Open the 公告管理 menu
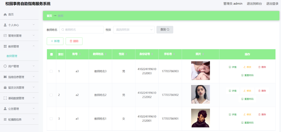 pyautogui.click(x=19, y=109)
